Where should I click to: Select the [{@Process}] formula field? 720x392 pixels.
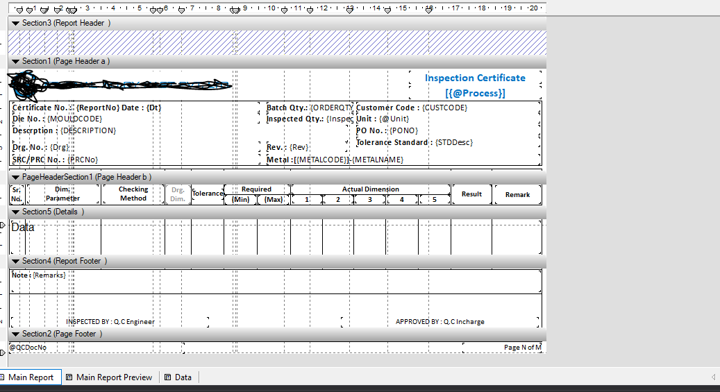(475, 93)
